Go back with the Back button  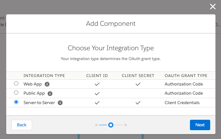tap(22, 125)
